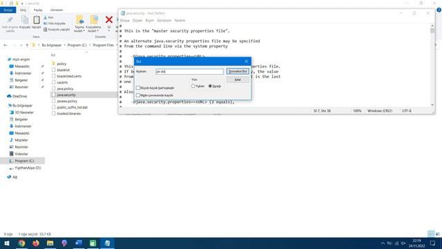Click the Explorer back arrow
Viewport: 442px width, 249px height.
6,45
